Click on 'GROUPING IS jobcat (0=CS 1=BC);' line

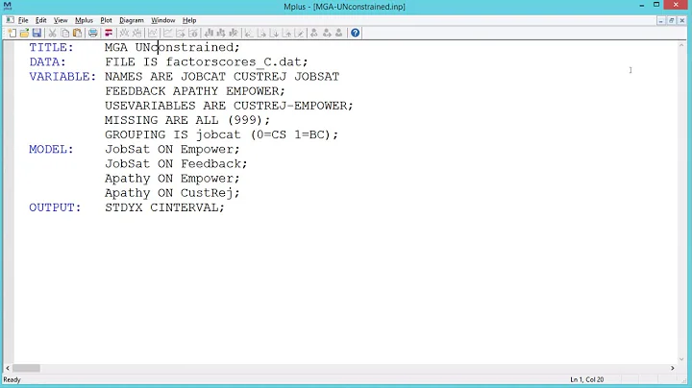pos(222,134)
